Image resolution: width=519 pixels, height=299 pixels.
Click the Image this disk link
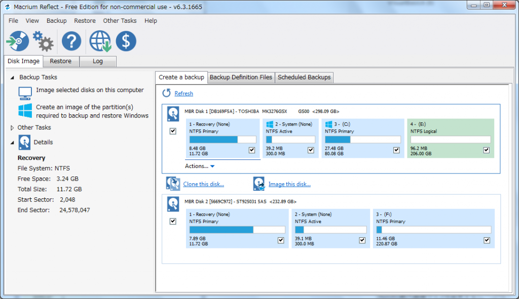(289, 184)
